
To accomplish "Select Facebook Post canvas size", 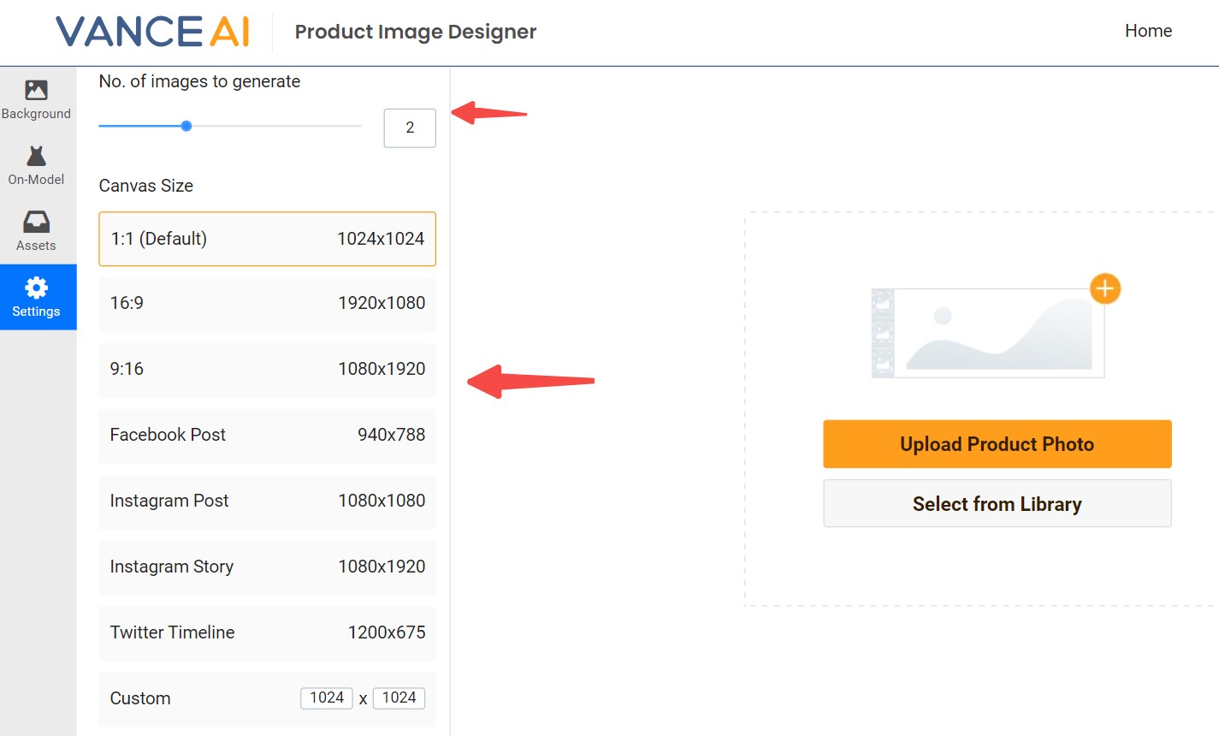I will 267,435.
